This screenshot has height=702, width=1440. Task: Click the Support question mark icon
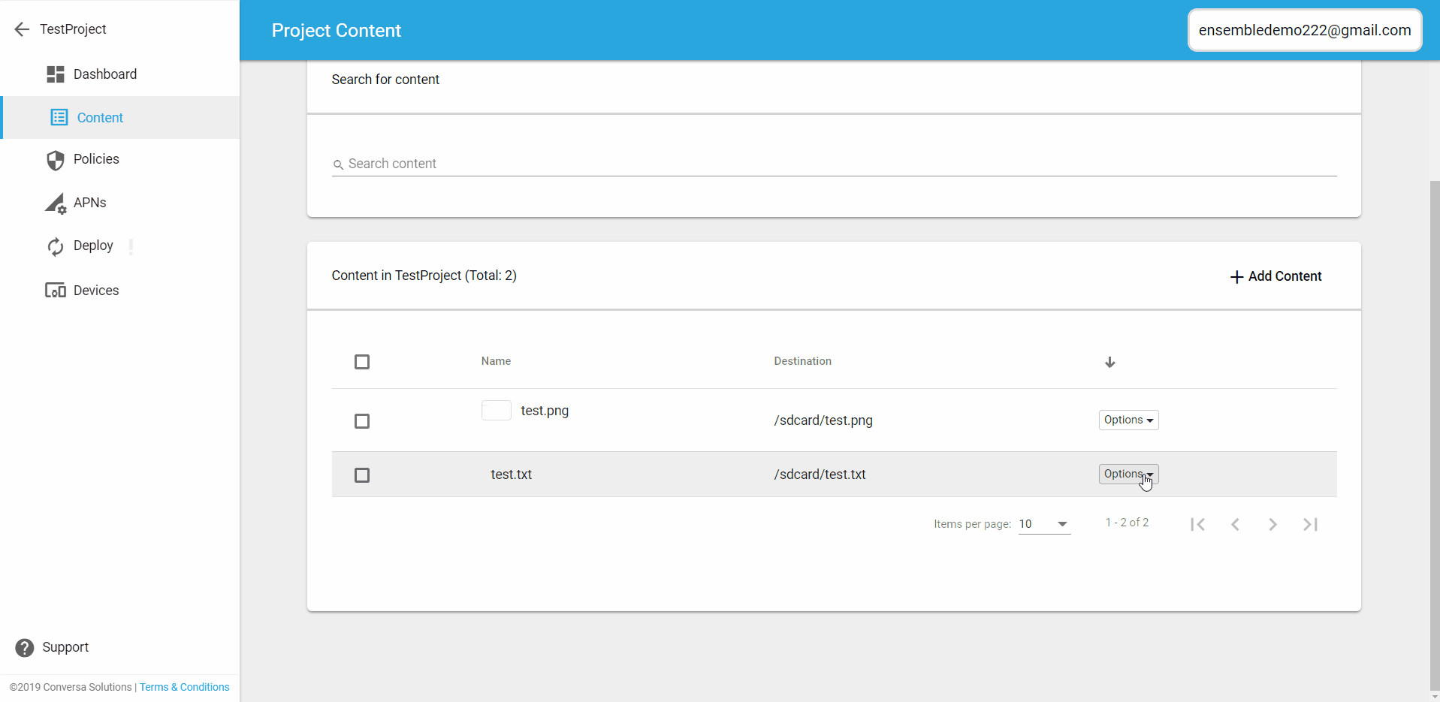click(x=25, y=648)
